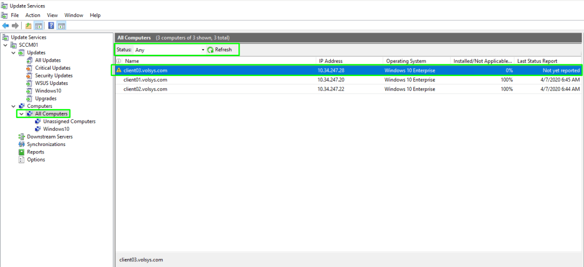Open the Reports node
Screen dimensions: 584x267
coord(35,152)
